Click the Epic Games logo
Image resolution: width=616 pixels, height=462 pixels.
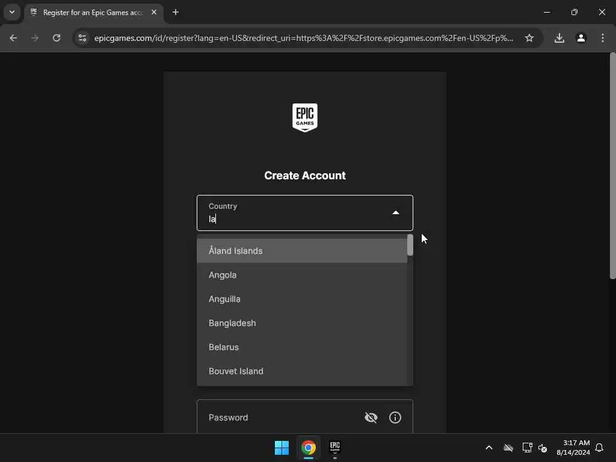(305, 117)
